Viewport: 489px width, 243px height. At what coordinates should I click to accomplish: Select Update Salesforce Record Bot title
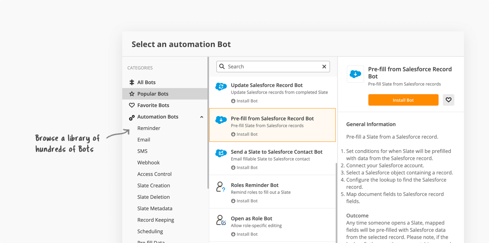(x=267, y=85)
